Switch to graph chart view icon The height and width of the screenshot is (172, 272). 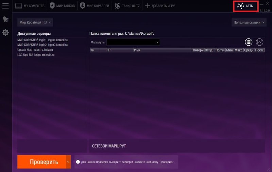pyautogui.click(x=259, y=42)
